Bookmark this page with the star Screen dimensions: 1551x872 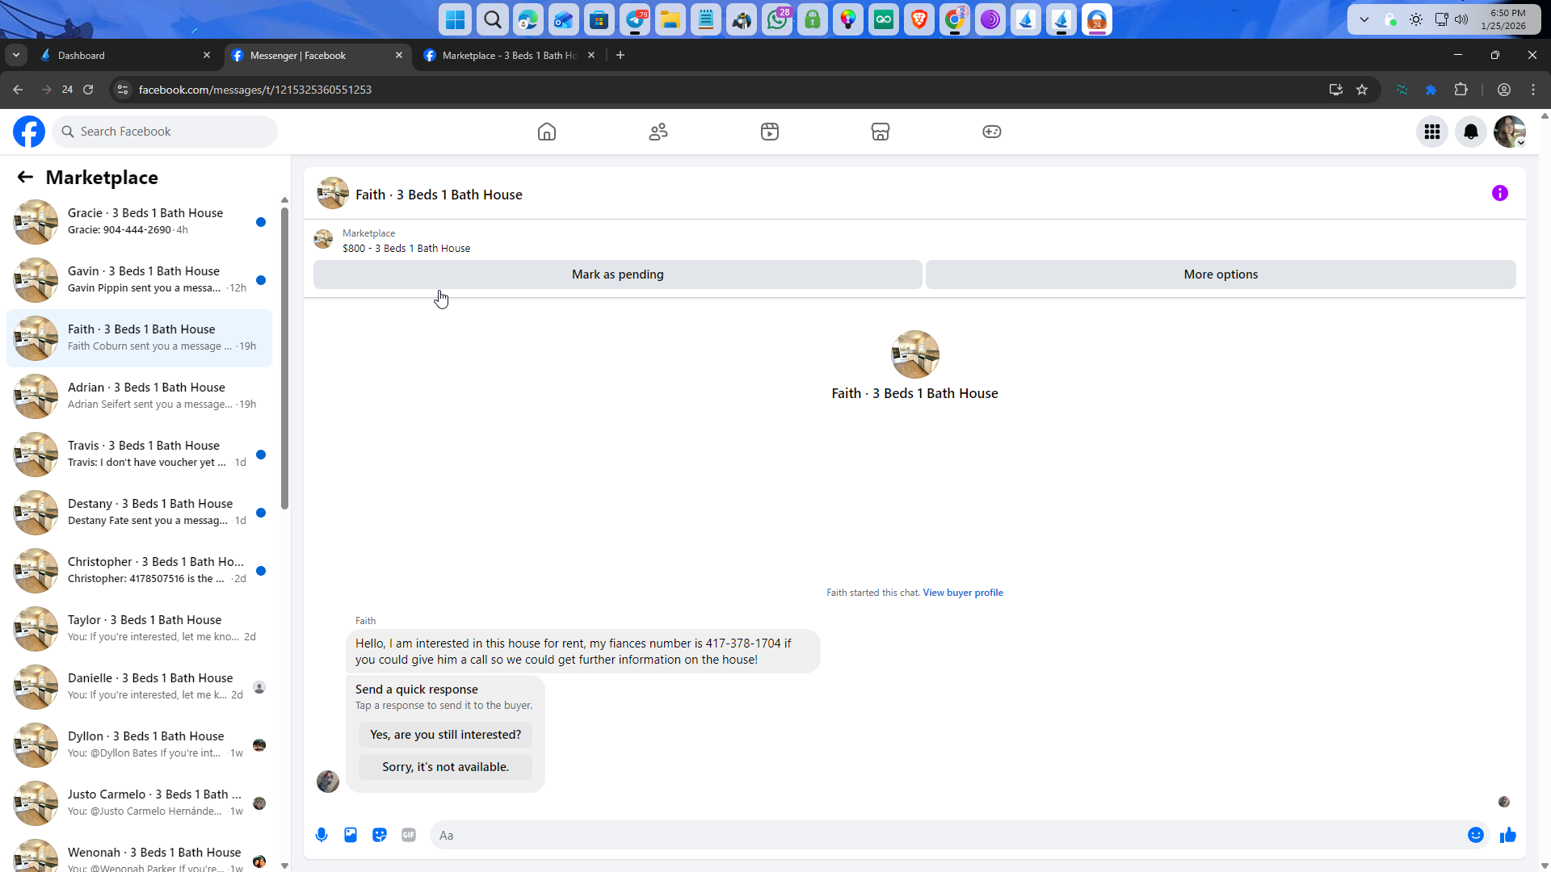coord(1362,90)
